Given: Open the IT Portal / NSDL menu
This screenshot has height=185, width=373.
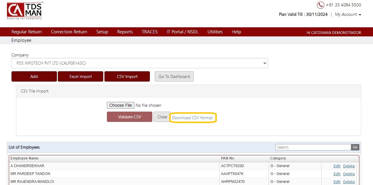Looking at the screenshot, I should [183, 32].
